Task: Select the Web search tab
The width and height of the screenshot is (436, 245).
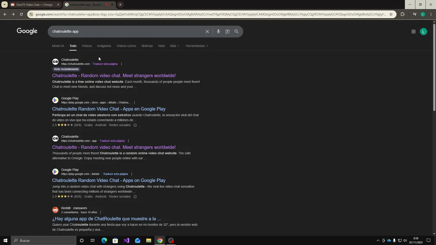Action: point(161,46)
